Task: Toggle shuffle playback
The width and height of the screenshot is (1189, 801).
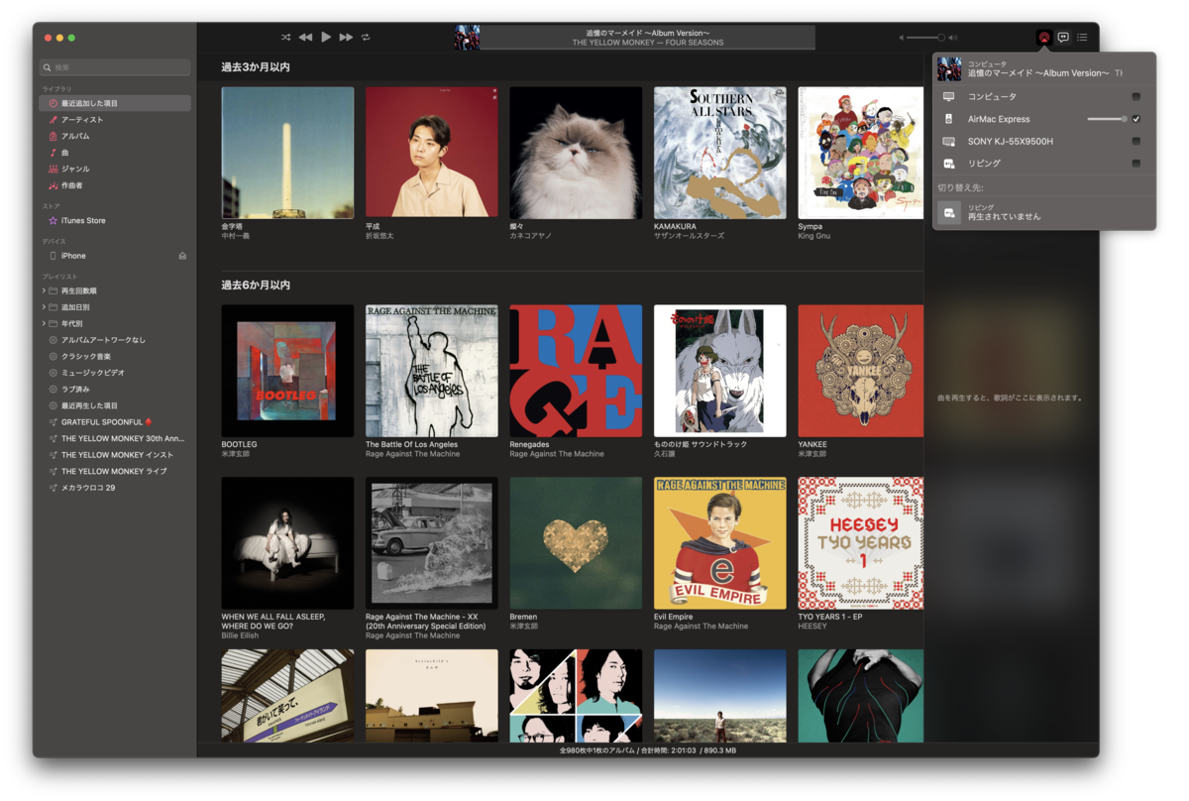Action: tap(286, 38)
